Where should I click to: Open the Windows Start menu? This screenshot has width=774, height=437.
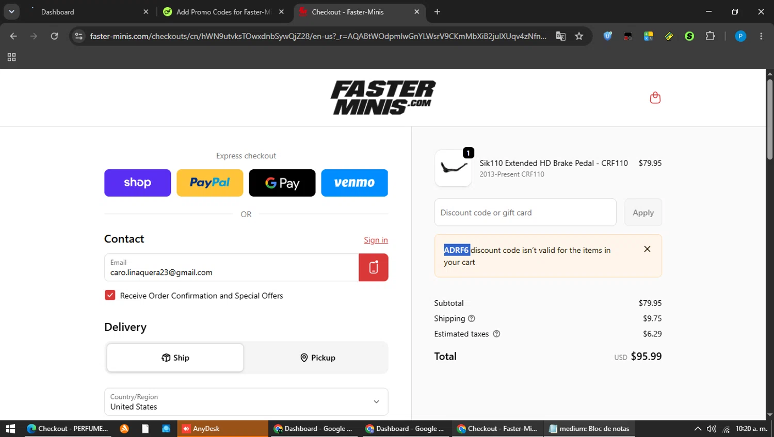10,428
